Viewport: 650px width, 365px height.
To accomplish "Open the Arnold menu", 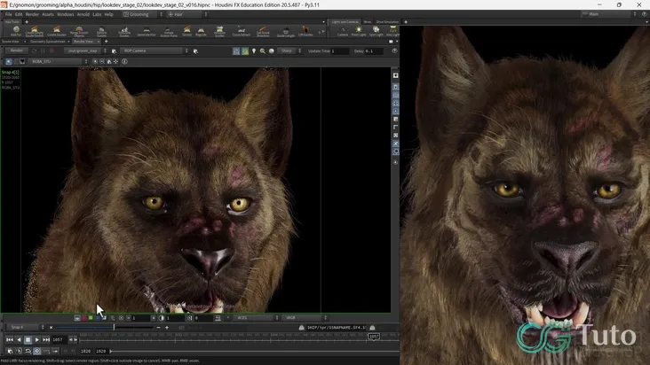I will (x=83, y=14).
